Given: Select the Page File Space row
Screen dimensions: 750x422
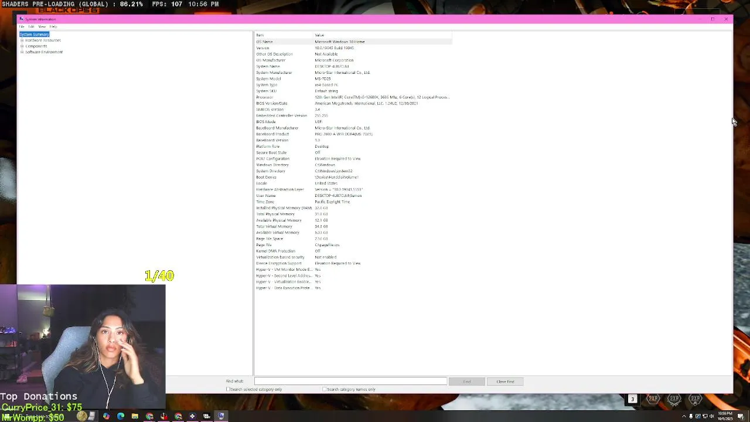Looking at the screenshot, I should click(353, 239).
